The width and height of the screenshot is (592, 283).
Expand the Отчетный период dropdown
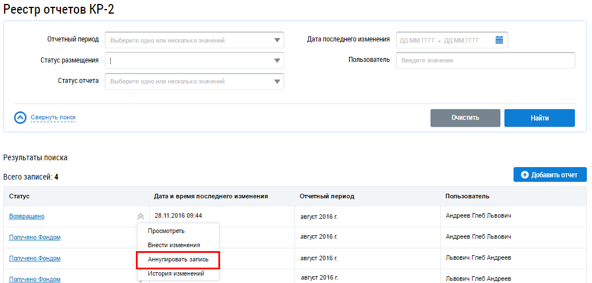277,40
